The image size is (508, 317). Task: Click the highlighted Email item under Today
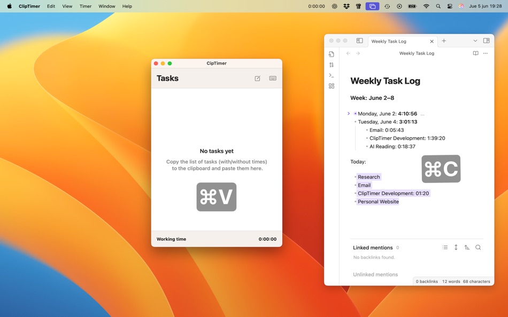tap(364, 185)
